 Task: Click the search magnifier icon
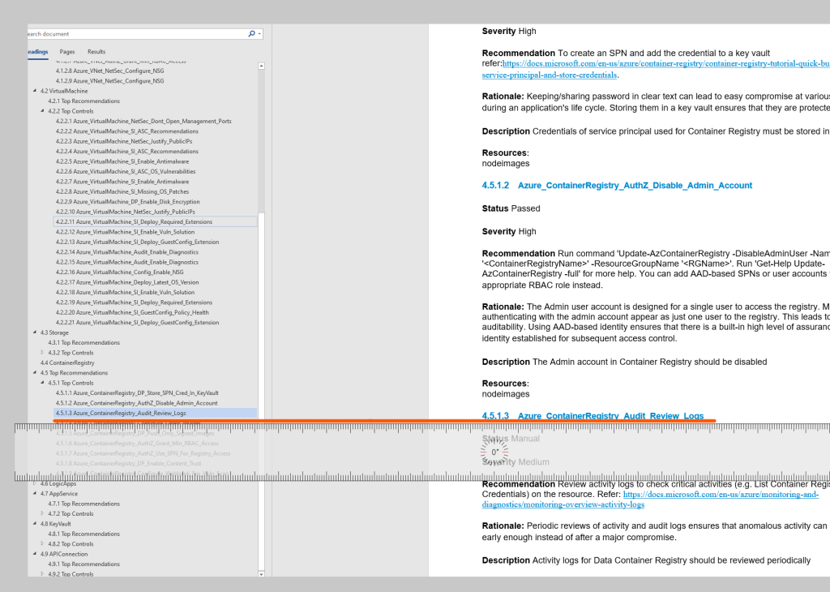pos(251,34)
